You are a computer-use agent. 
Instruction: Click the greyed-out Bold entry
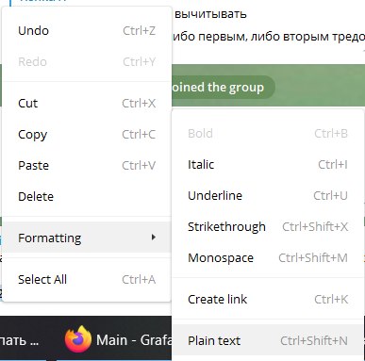click(268, 133)
